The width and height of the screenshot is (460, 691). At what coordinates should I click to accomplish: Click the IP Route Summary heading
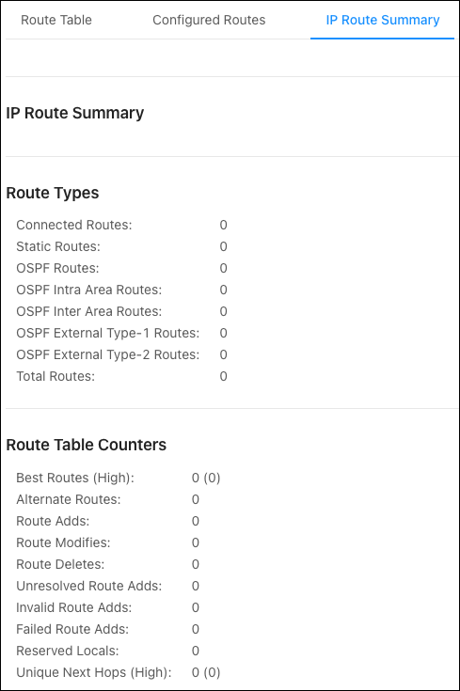[75, 113]
